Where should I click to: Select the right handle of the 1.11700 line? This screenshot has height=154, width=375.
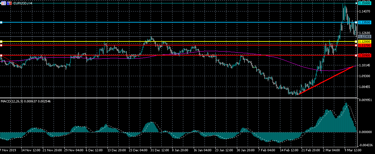tap(356, 45)
